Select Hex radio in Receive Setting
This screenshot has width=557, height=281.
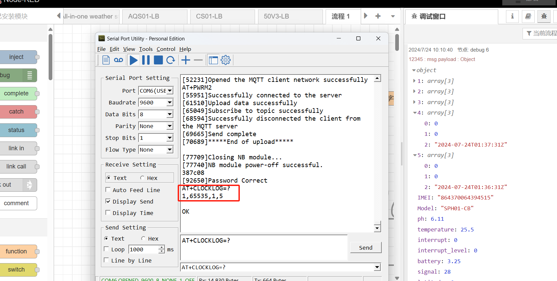(x=142, y=178)
